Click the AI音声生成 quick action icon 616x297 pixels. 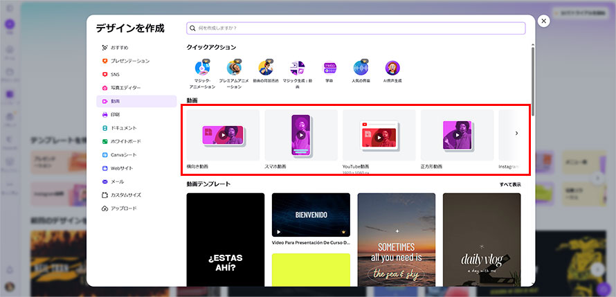point(392,68)
